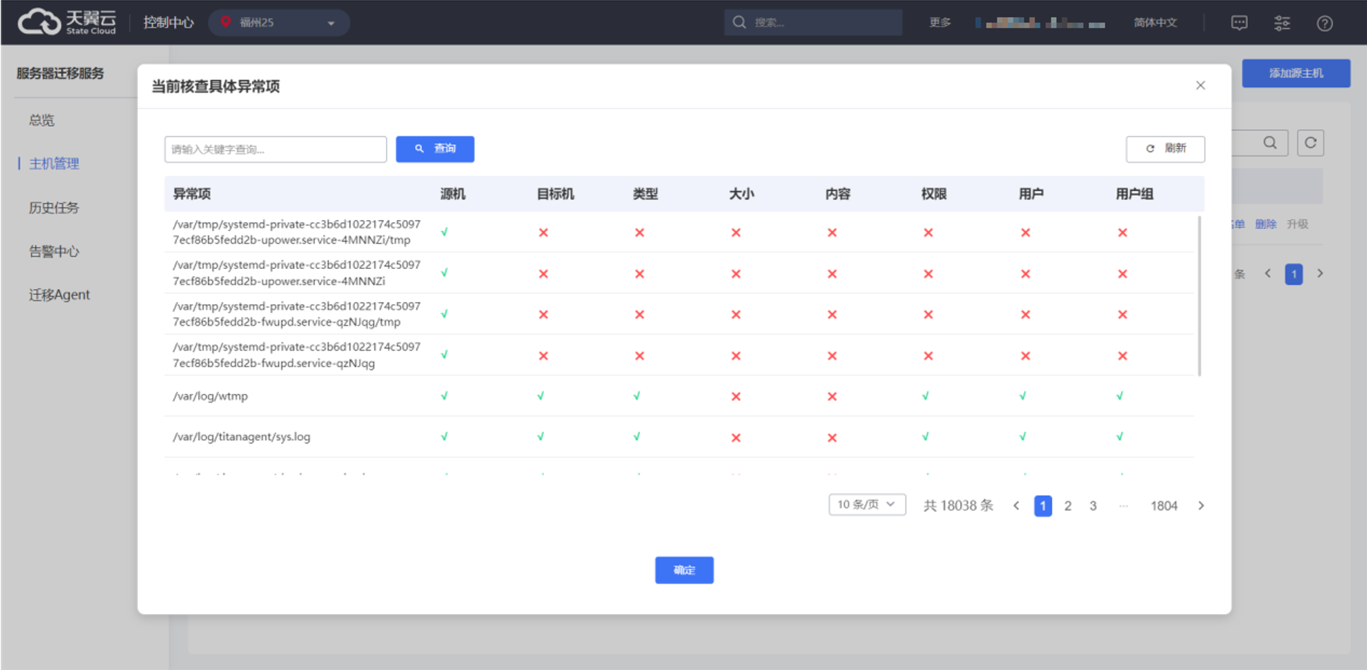The image size is (1367, 670).
Task: Click the 大小 red cross for titanagent/sys.log
Action: (x=736, y=438)
